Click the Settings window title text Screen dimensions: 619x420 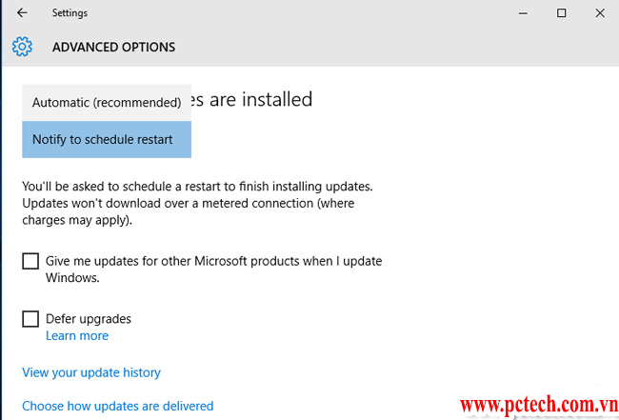[70, 13]
